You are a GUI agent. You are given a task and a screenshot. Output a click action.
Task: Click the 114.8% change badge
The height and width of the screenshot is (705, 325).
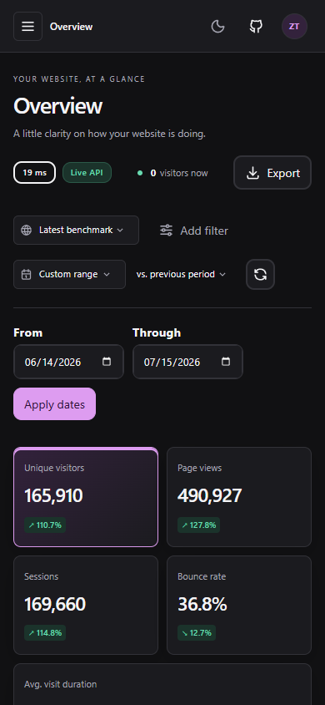pyautogui.click(x=45, y=633)
